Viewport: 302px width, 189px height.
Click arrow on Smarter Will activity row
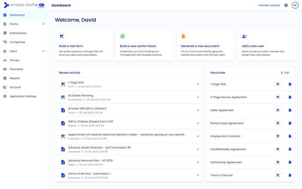(x=198, y=110)
